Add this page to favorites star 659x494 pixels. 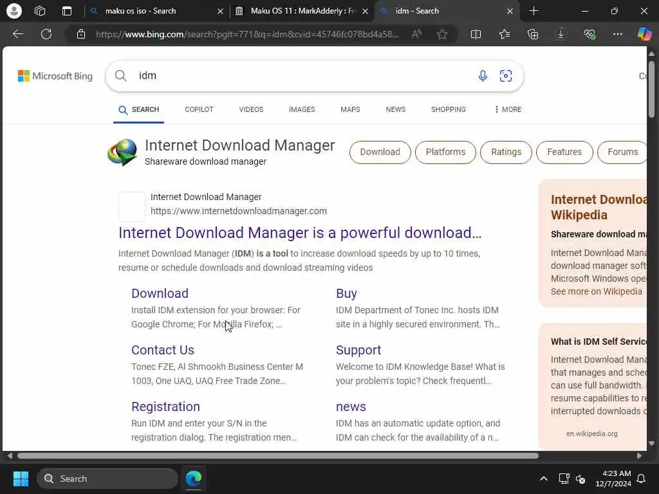pyautogui.click(x=441, y=34)
